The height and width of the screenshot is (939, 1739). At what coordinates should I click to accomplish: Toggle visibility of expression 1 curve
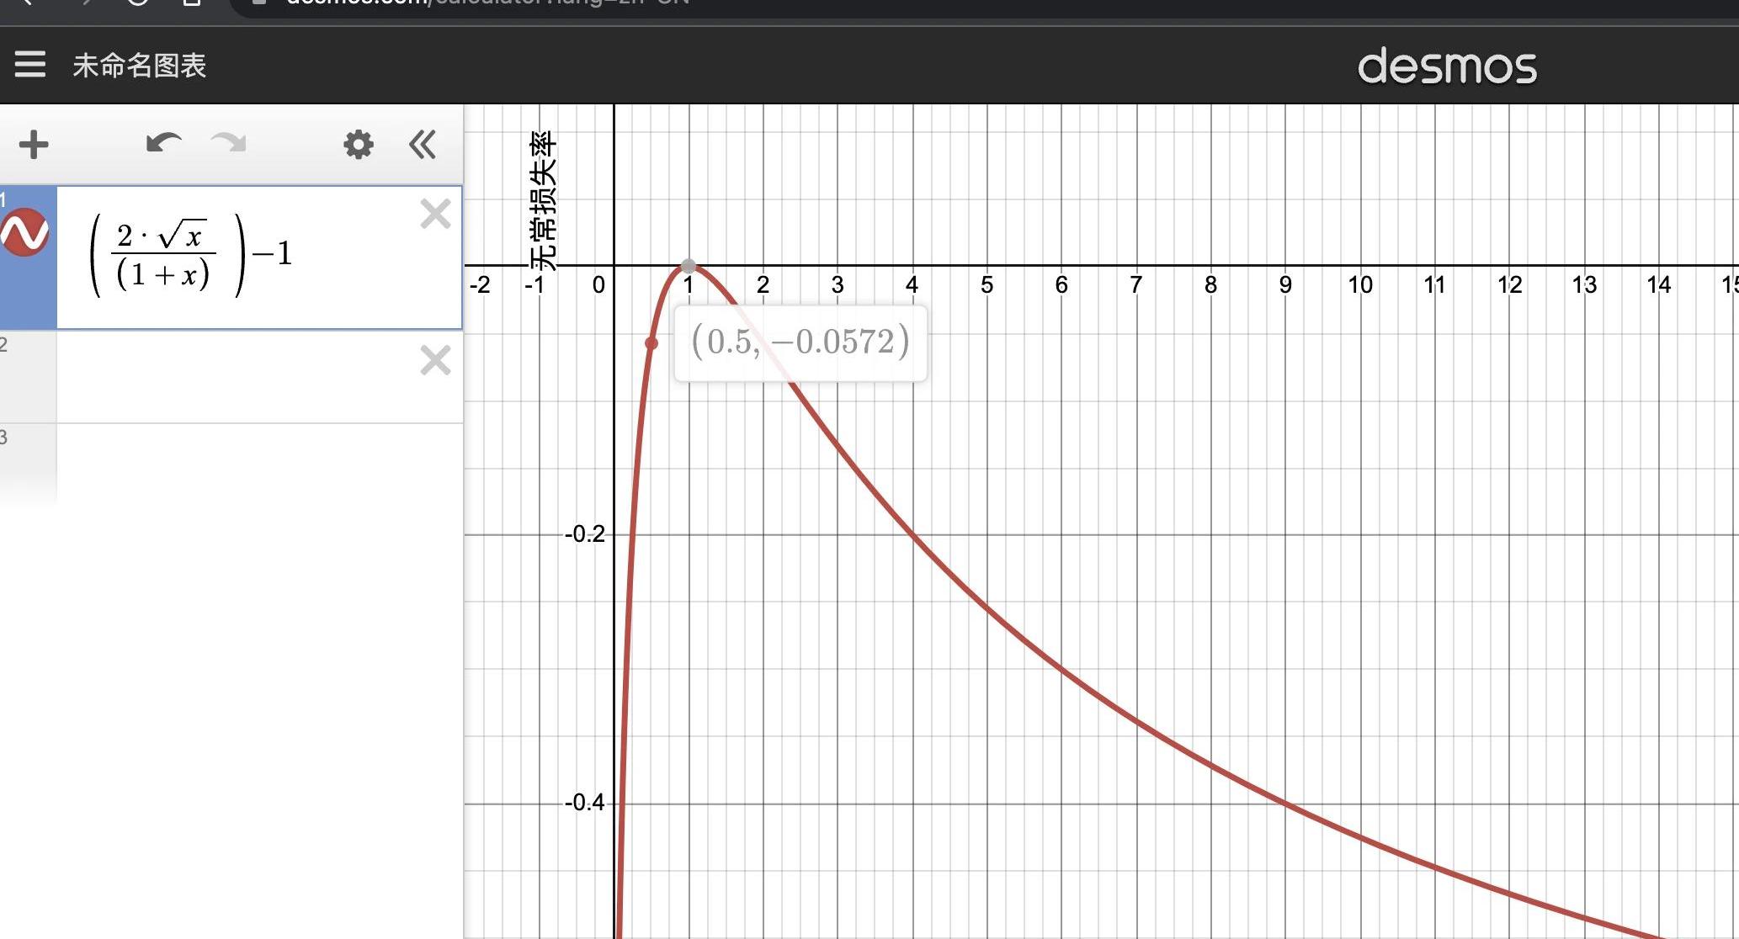click(x=25, y=233)
